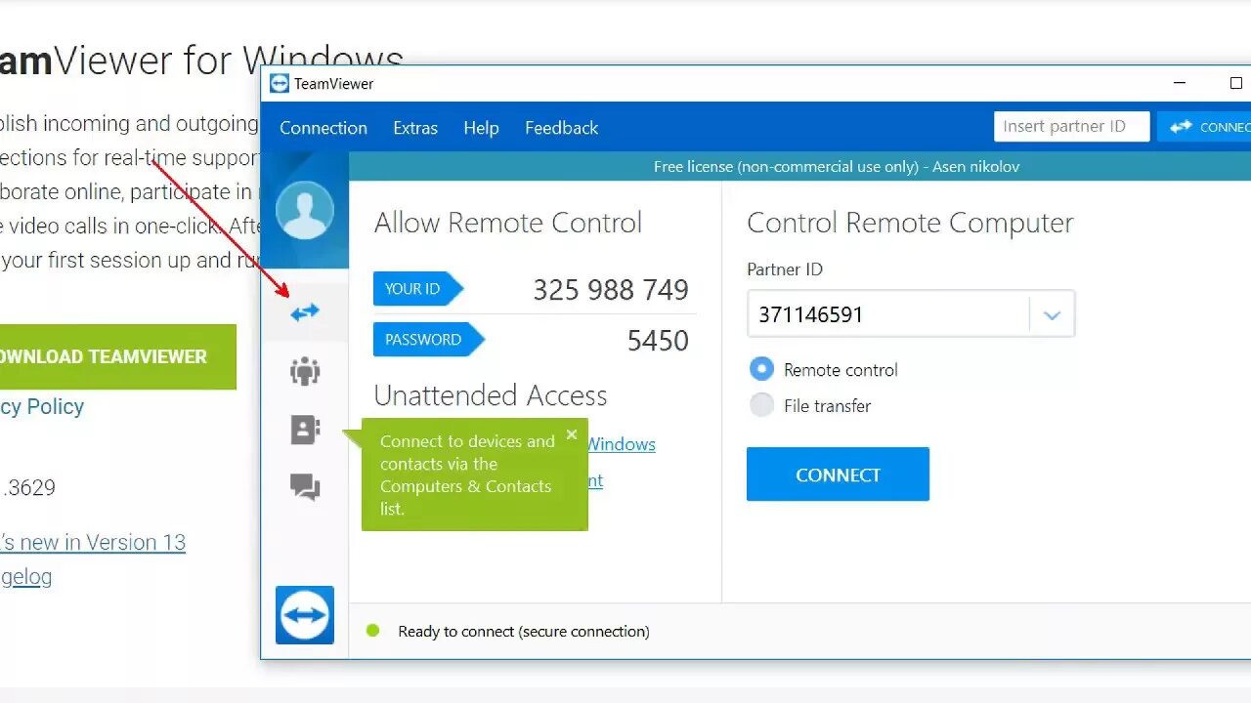Click the Ready to connect status text
Image resolution: width=1251 pixels, height=703 pixels.
click(524, 632)
